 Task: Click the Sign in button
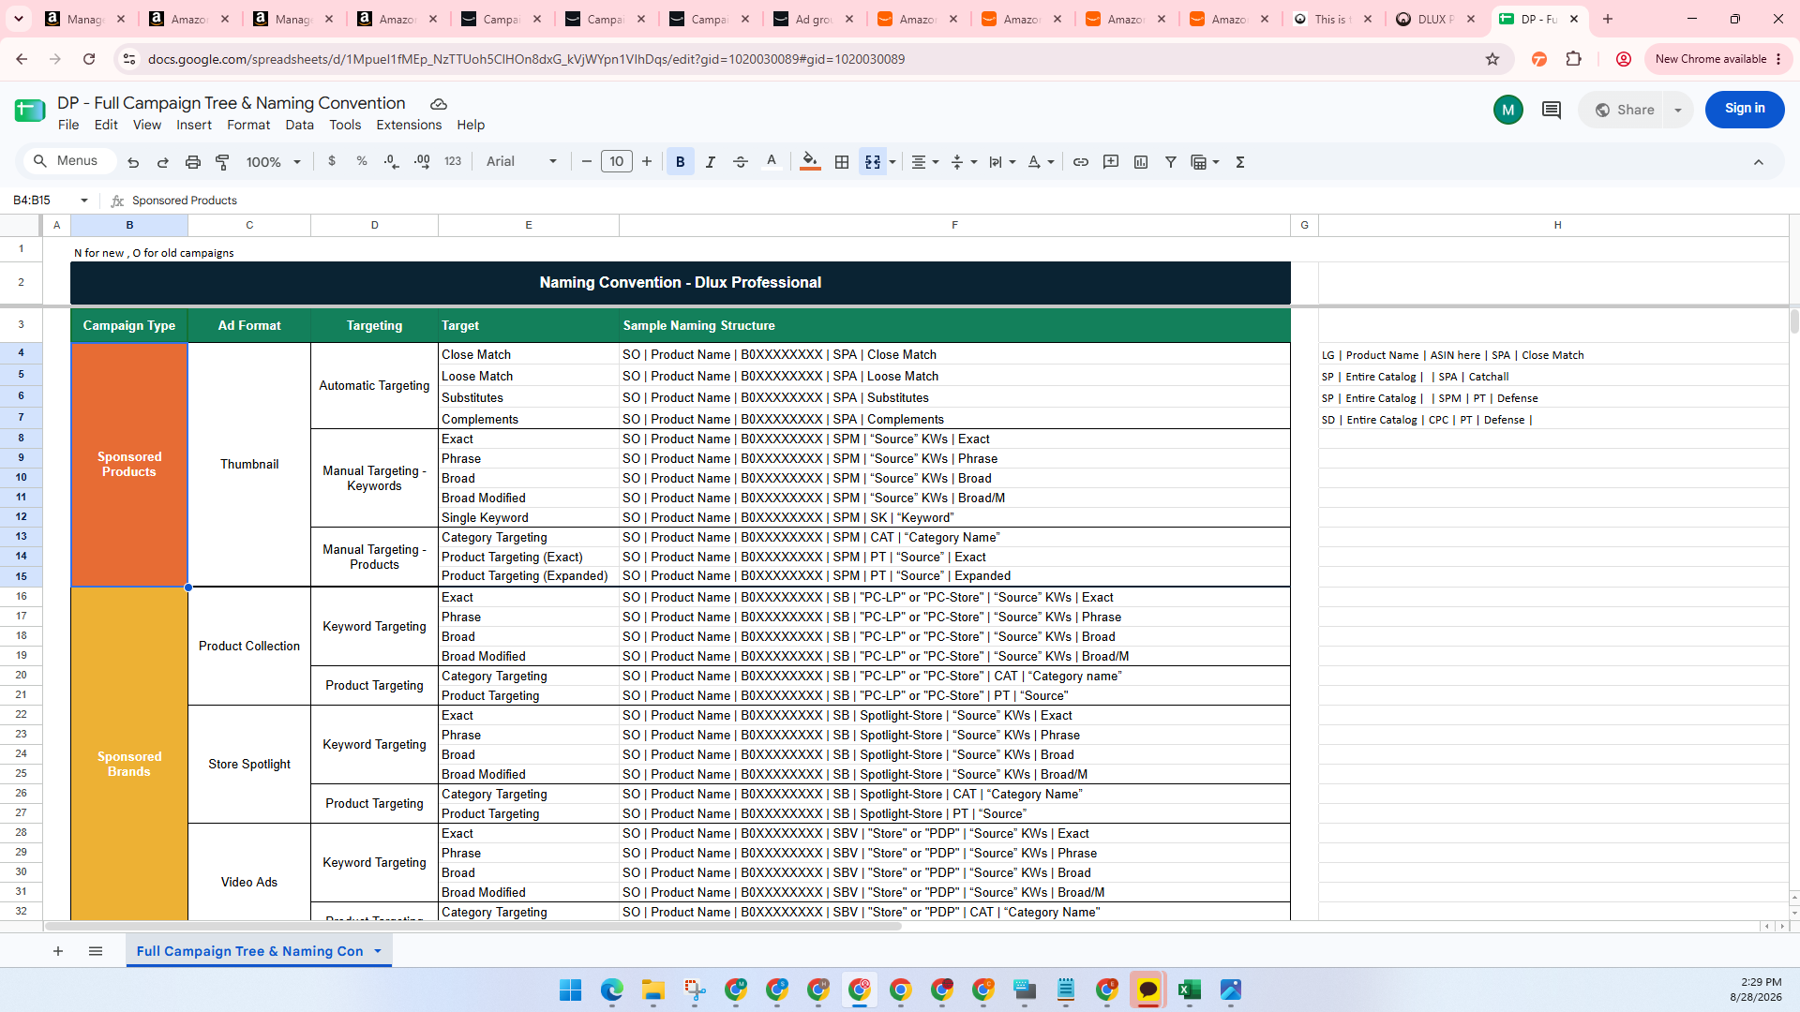pos(1745,109)
